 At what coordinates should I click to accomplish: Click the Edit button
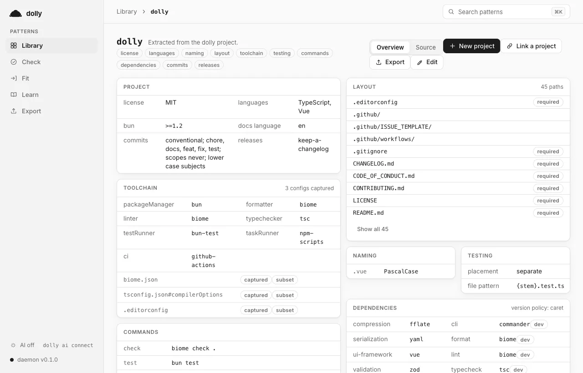click(427, 62)
